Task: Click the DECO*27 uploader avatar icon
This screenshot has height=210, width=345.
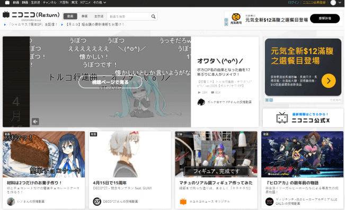Action: pos(97,202)
